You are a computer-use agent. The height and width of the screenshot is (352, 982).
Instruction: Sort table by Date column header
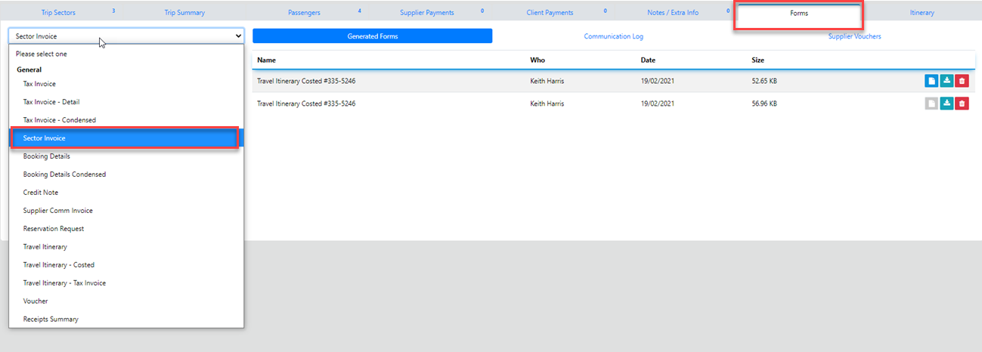coord(648,60)
